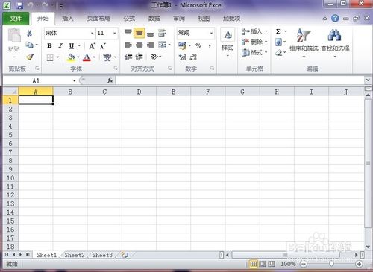
Task: Decrease font size with the small A icon
Action: [x=103, y=46]
